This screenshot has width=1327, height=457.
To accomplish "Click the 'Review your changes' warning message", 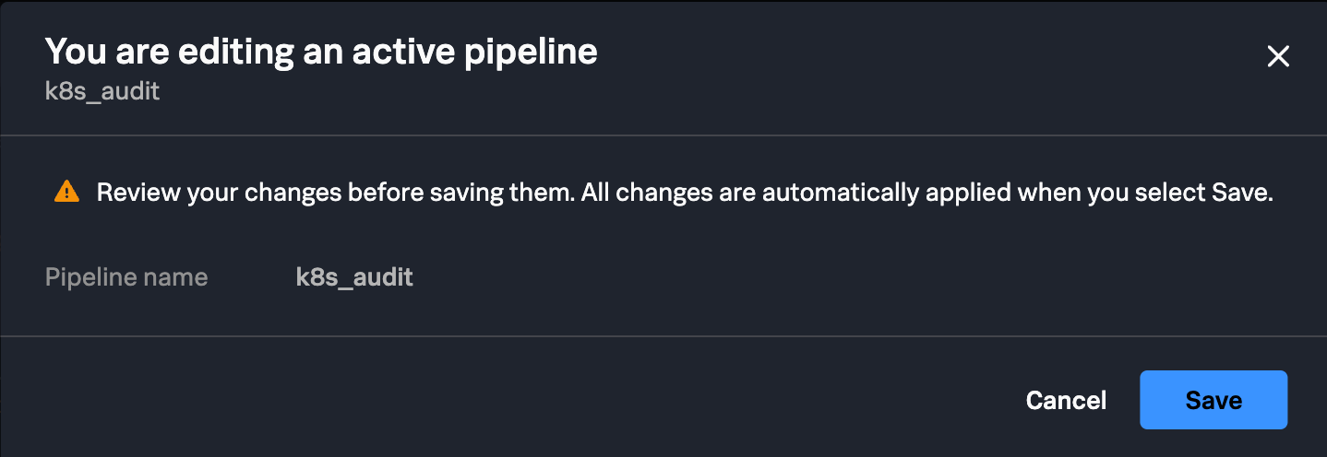I will (685, 193).
